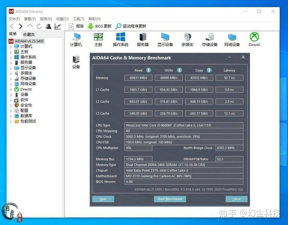
Task: Open the 计算机 large icon in main pane
Action: (76, 40)
